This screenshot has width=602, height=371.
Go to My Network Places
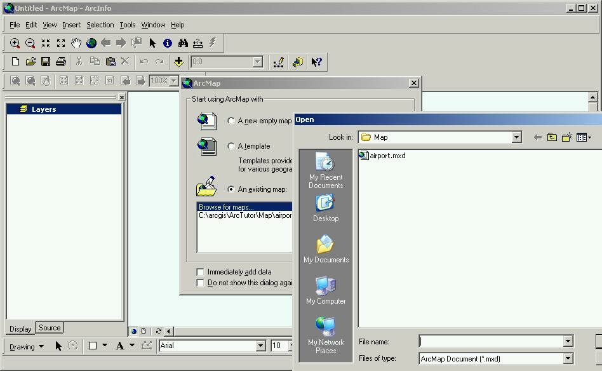point(326,335)
